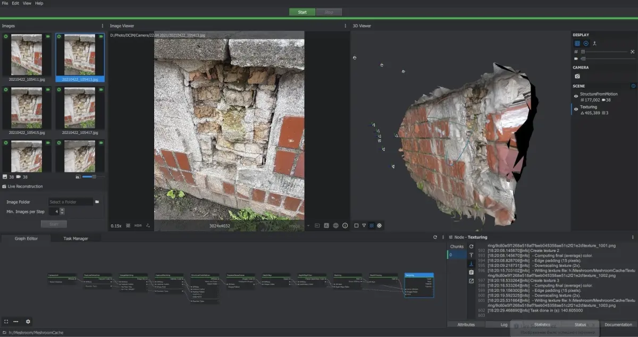This screenshot has width=638, height=337.
Task: Switch to the Documentation tab
Action: (618, 324)
